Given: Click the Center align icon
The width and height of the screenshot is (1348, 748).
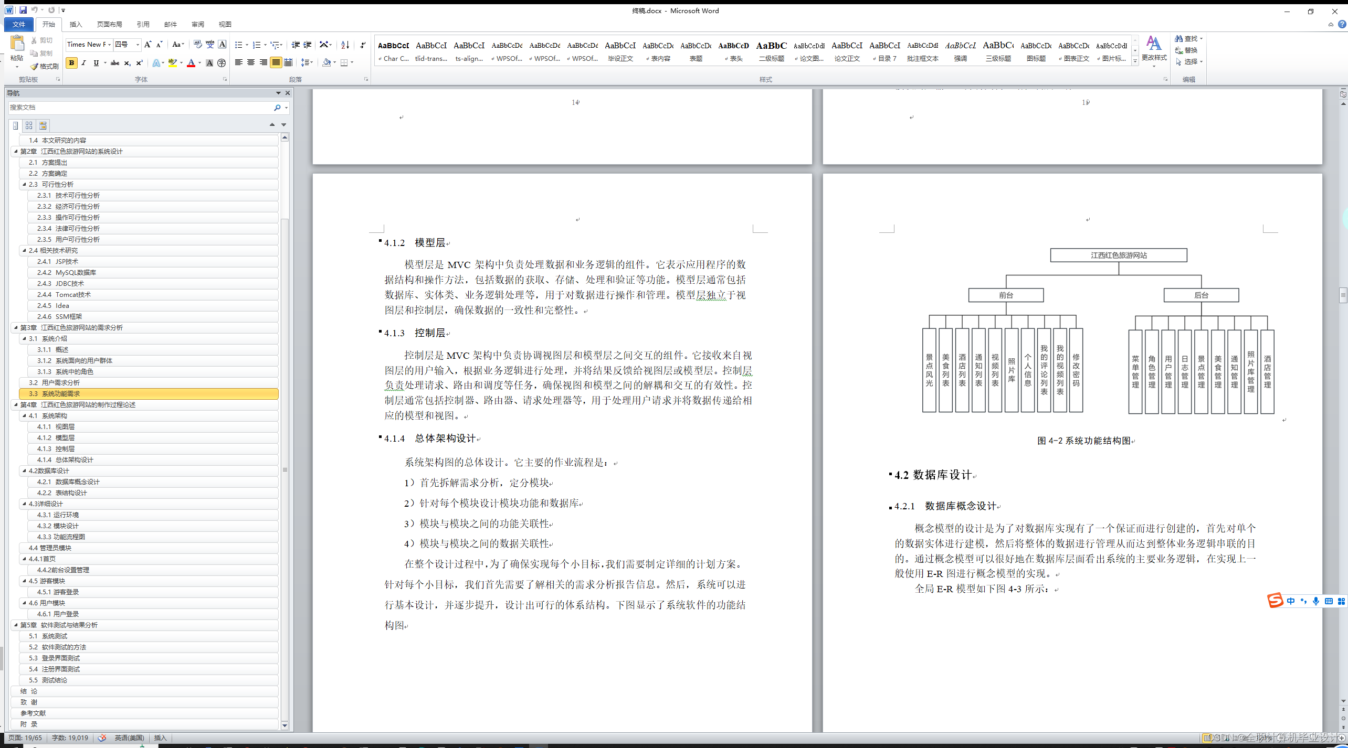Looking at the screenshot, I should coord(251,63).
